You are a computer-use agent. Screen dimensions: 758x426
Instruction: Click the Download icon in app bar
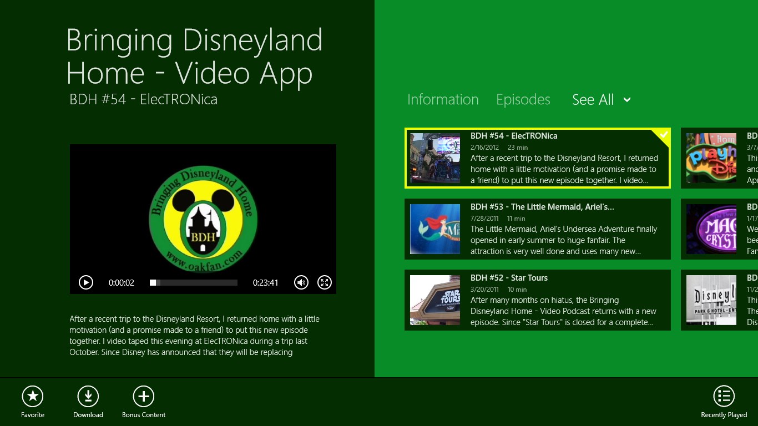(x=88, y=396)
